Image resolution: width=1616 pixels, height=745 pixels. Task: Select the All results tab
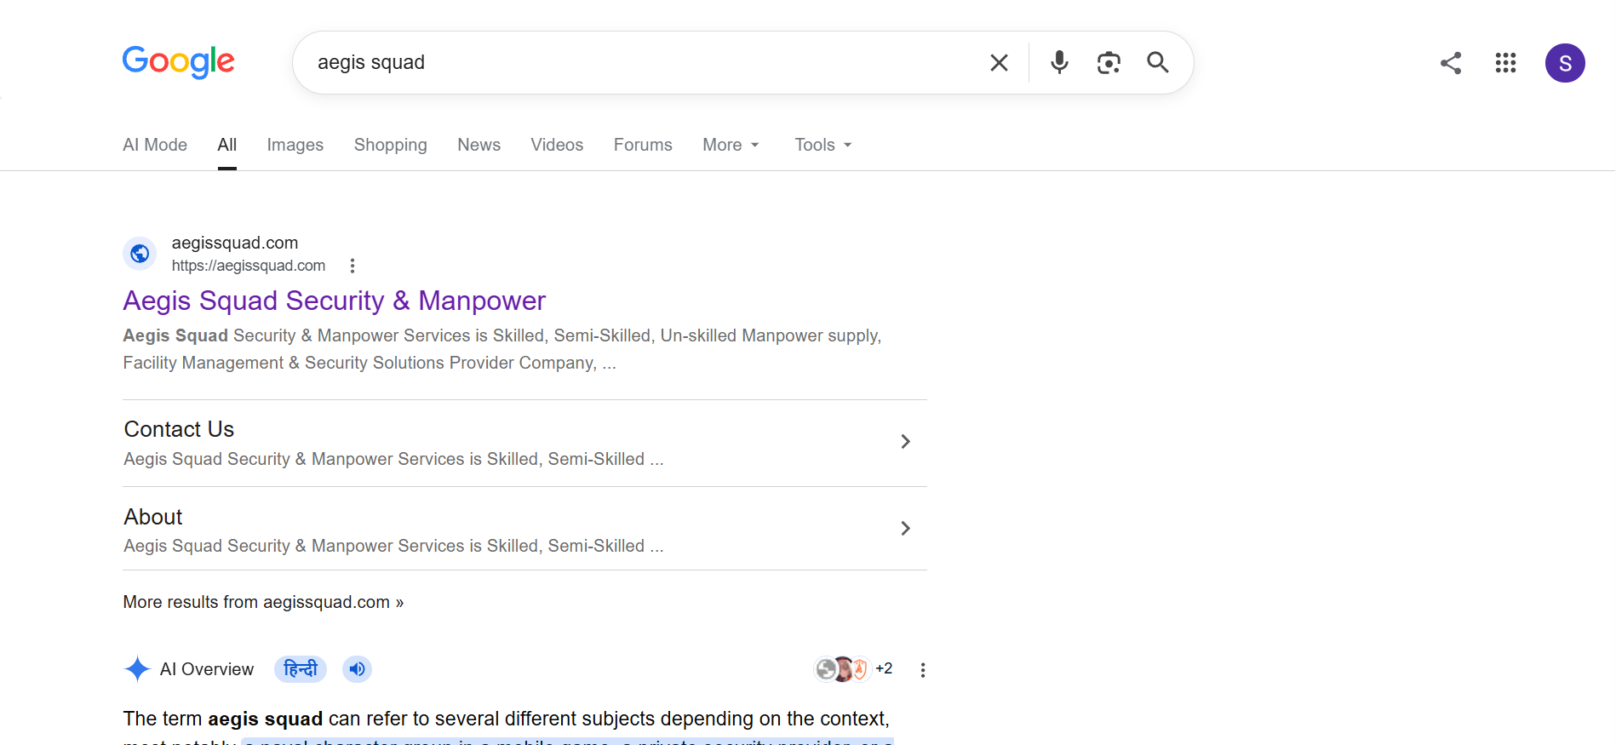pyautogui.click(x=227, y=145)
